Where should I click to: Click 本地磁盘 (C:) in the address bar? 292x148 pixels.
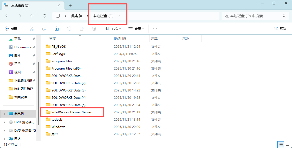[x=103, y=16]
